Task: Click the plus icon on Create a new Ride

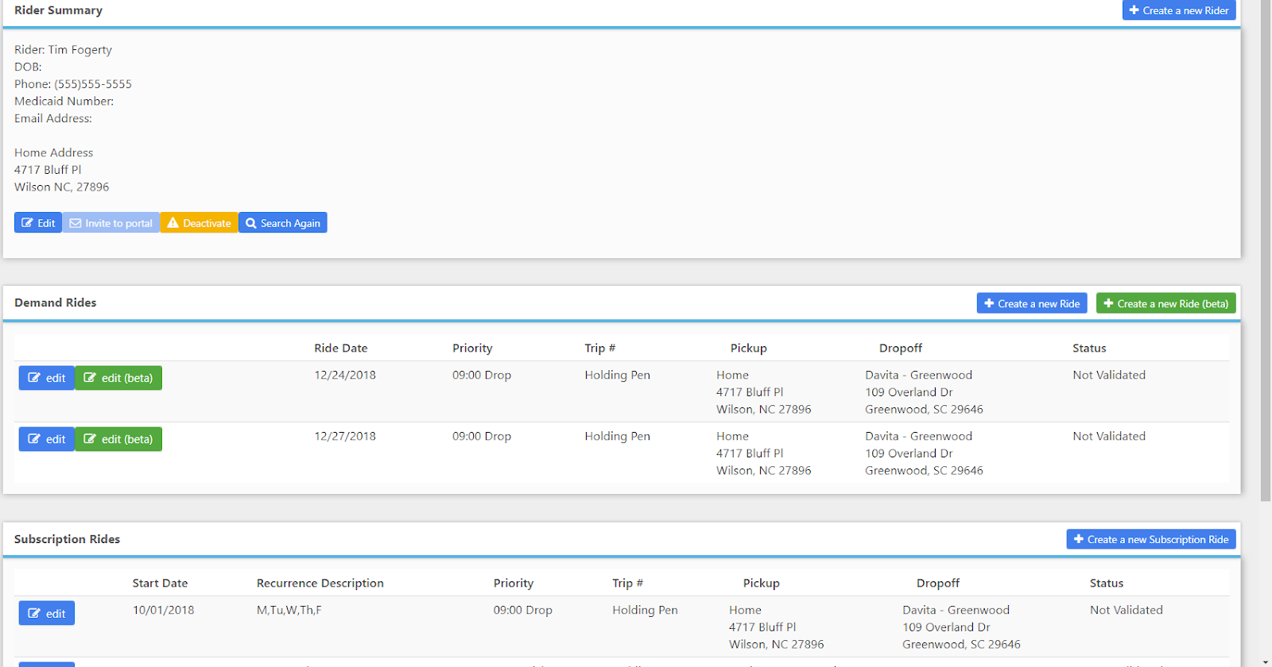Action: coord(989,303)
